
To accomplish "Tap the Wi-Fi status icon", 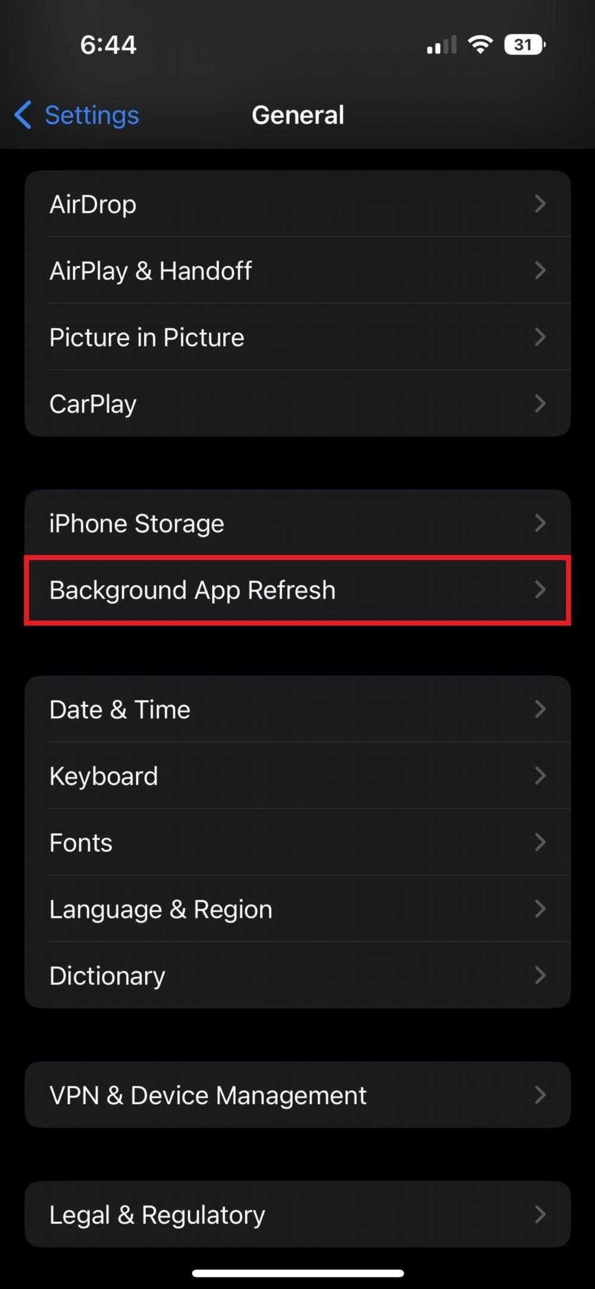I will [x=480, y=45].
